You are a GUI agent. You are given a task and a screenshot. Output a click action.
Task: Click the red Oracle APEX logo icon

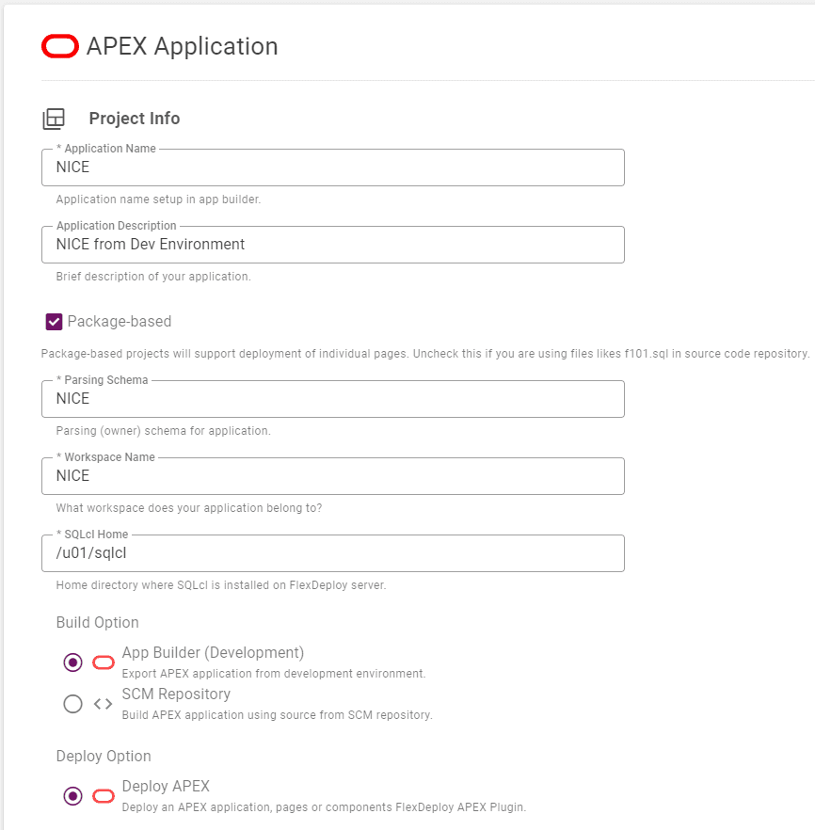coord(60,46)
